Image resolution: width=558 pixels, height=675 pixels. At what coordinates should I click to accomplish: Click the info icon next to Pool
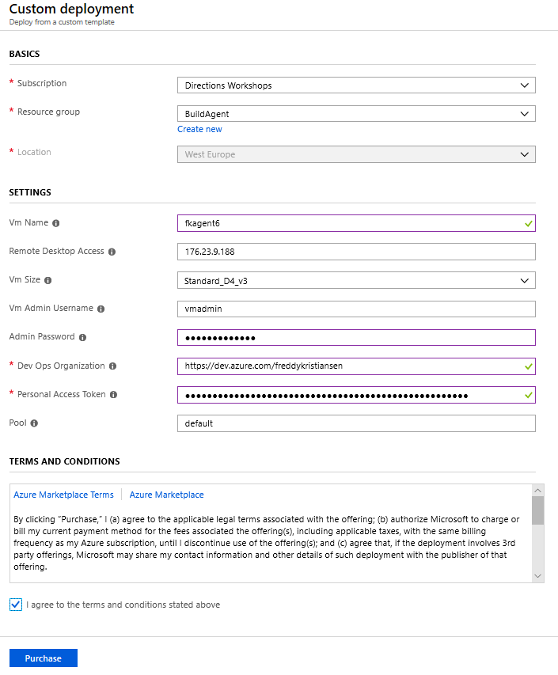click(34, 423)
